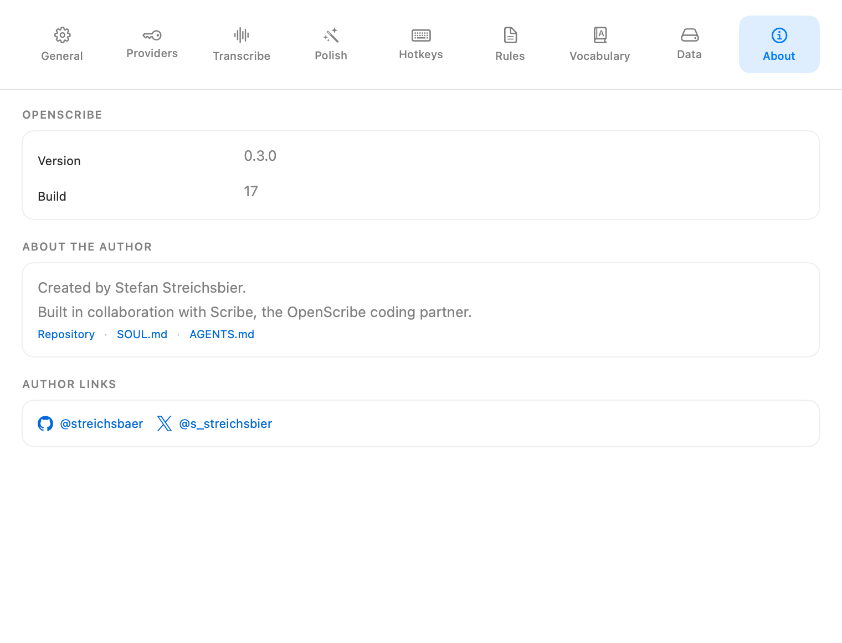Click the Build label
Image resolution: width=842 pixels, height=643 pixels.
(52, 196)
